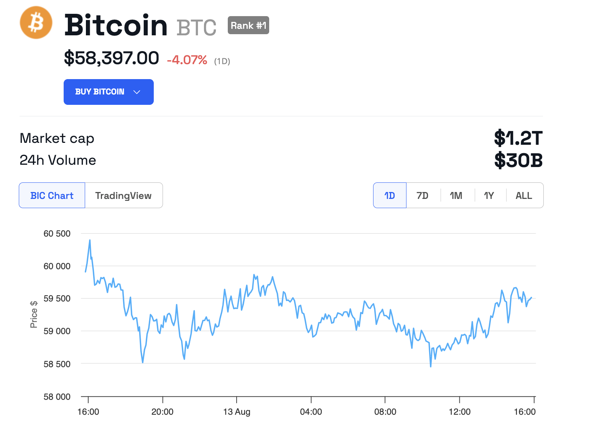This screenshot has width=589, height=437.
Task: Expand the Buy Bitcoin dropdown chevron
Action: tap(137, 92)
